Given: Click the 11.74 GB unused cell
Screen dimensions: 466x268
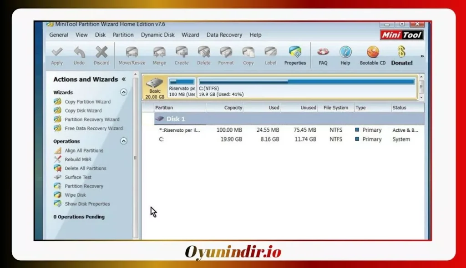Looking at the screenshot, I should point(305,139).
